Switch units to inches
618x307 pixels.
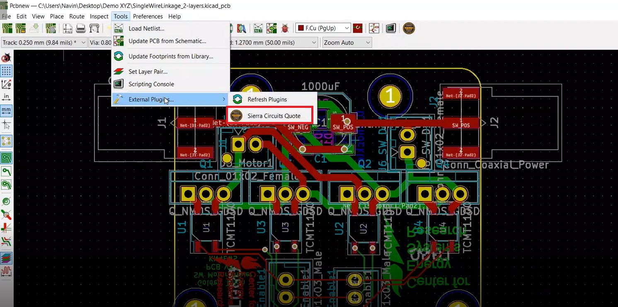6,97
